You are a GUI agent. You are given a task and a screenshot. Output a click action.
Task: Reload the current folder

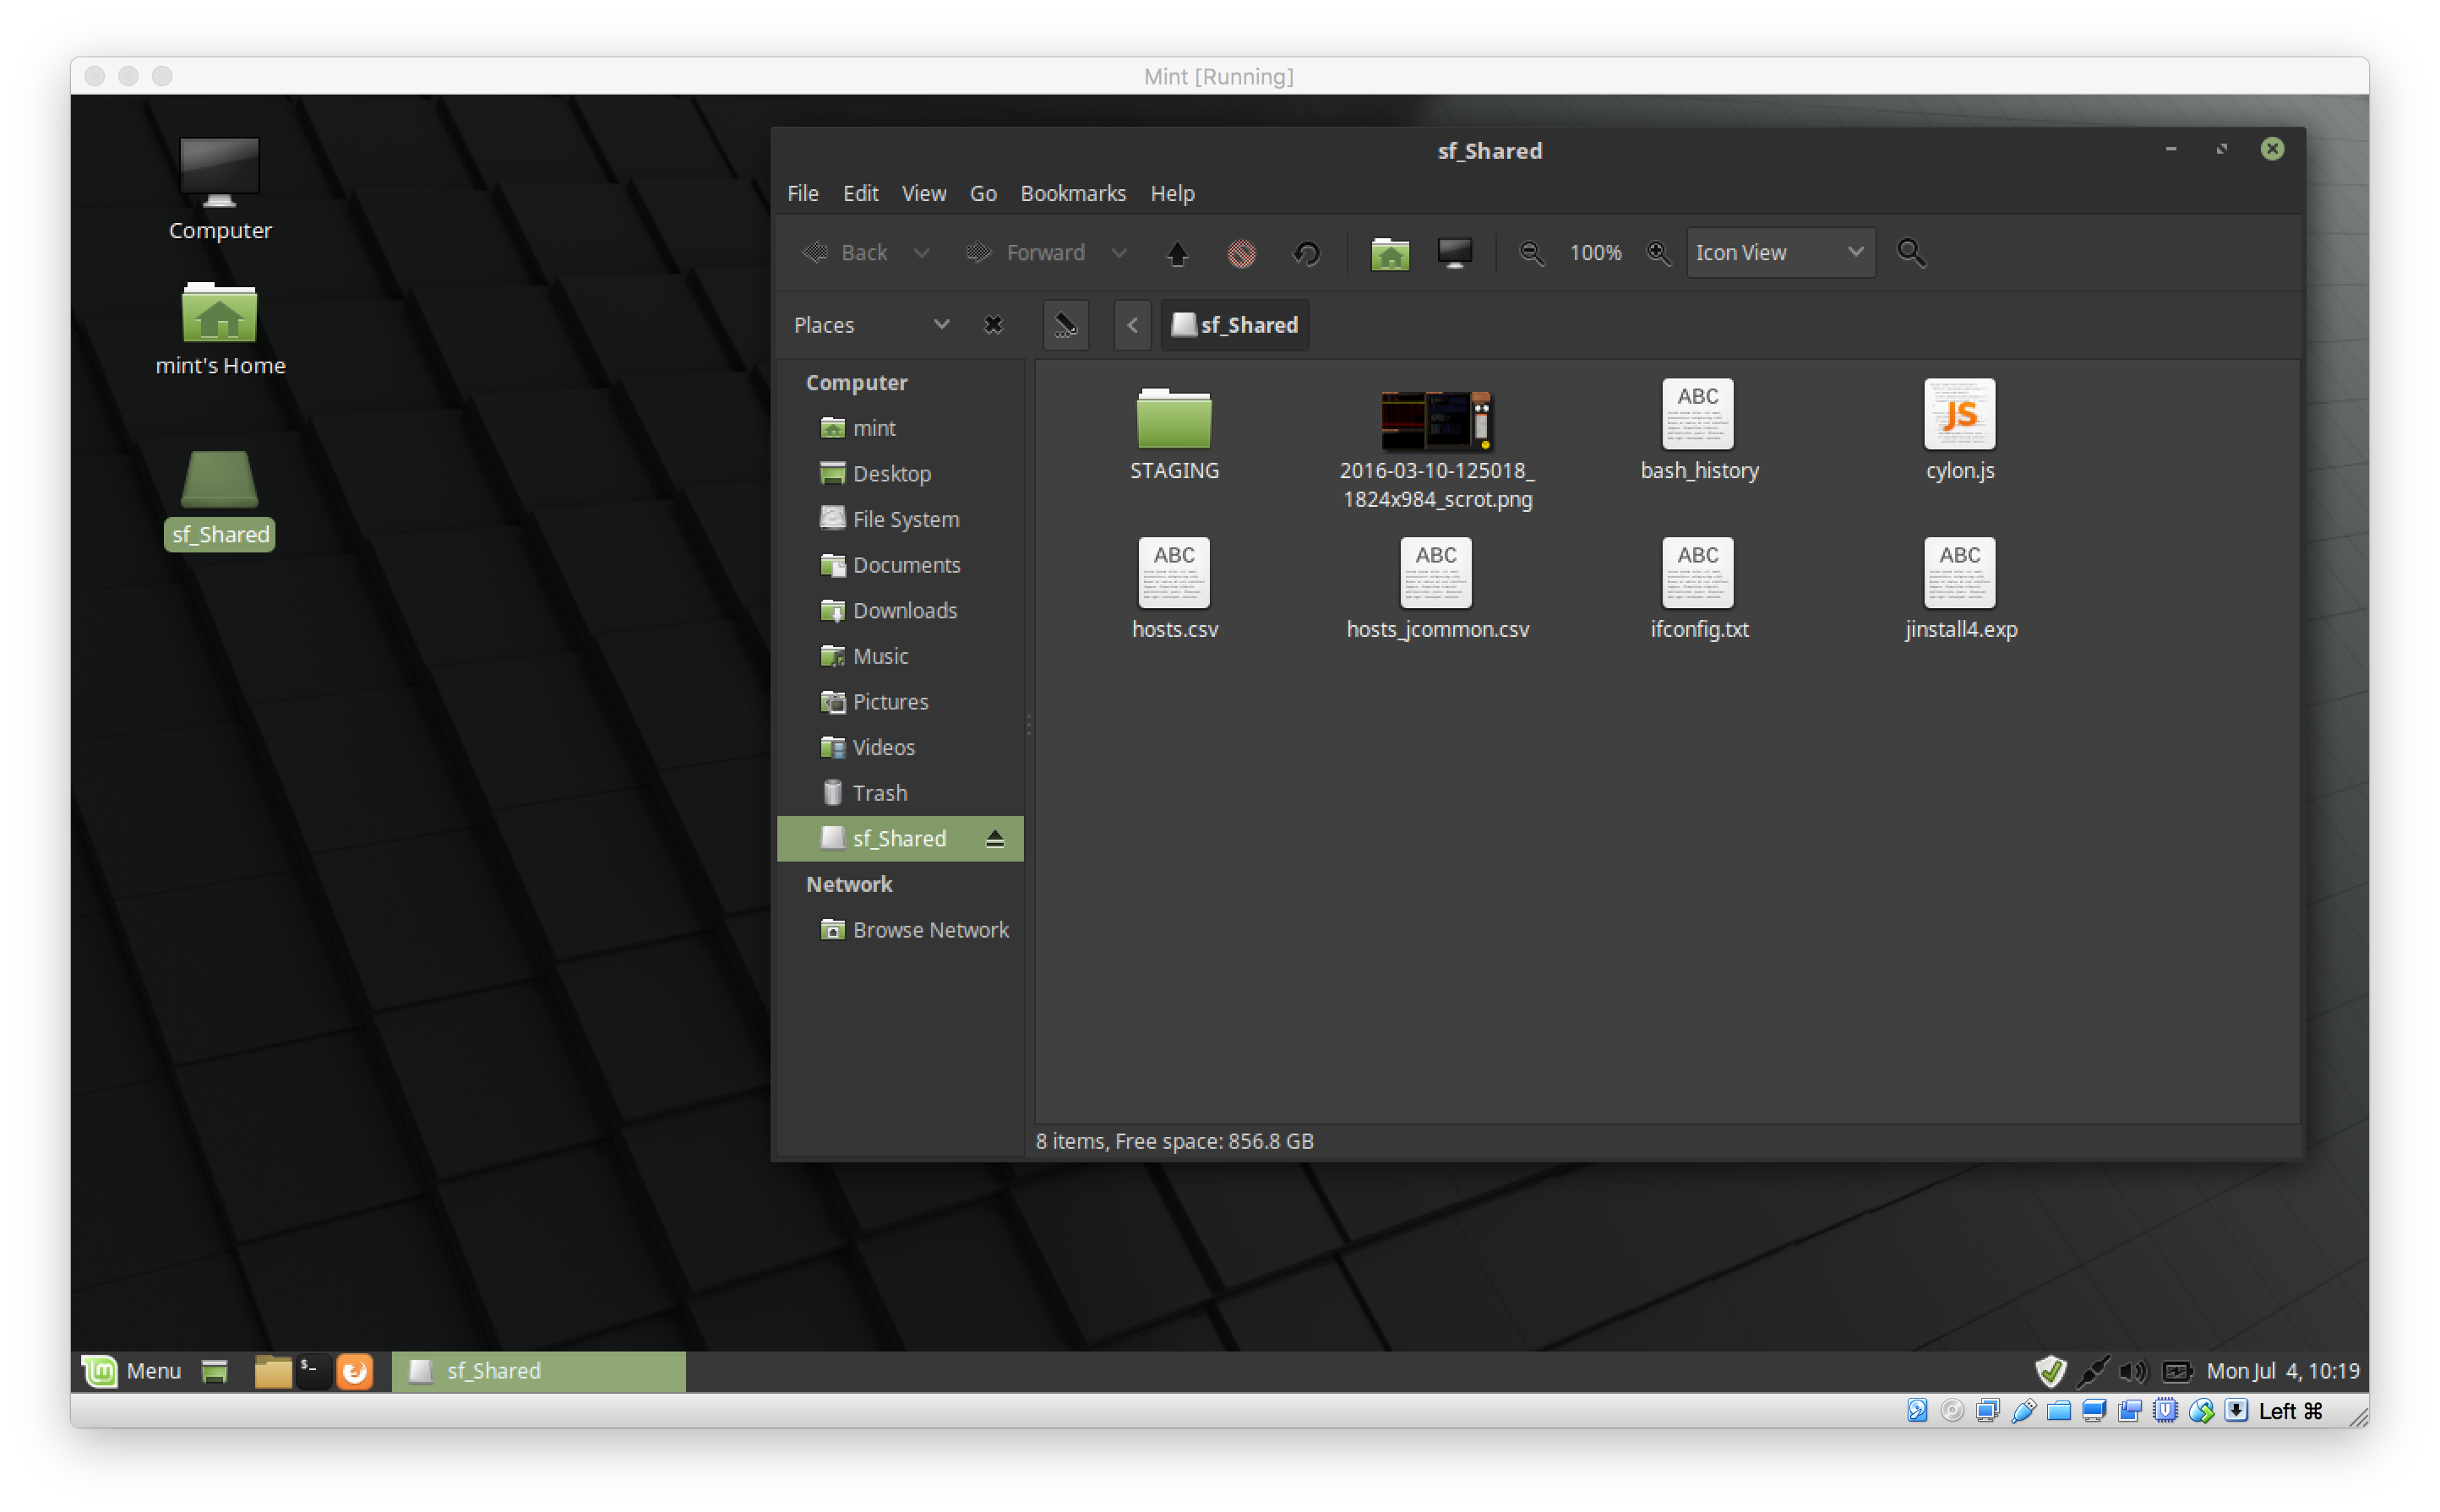(x=1306, y=253)
